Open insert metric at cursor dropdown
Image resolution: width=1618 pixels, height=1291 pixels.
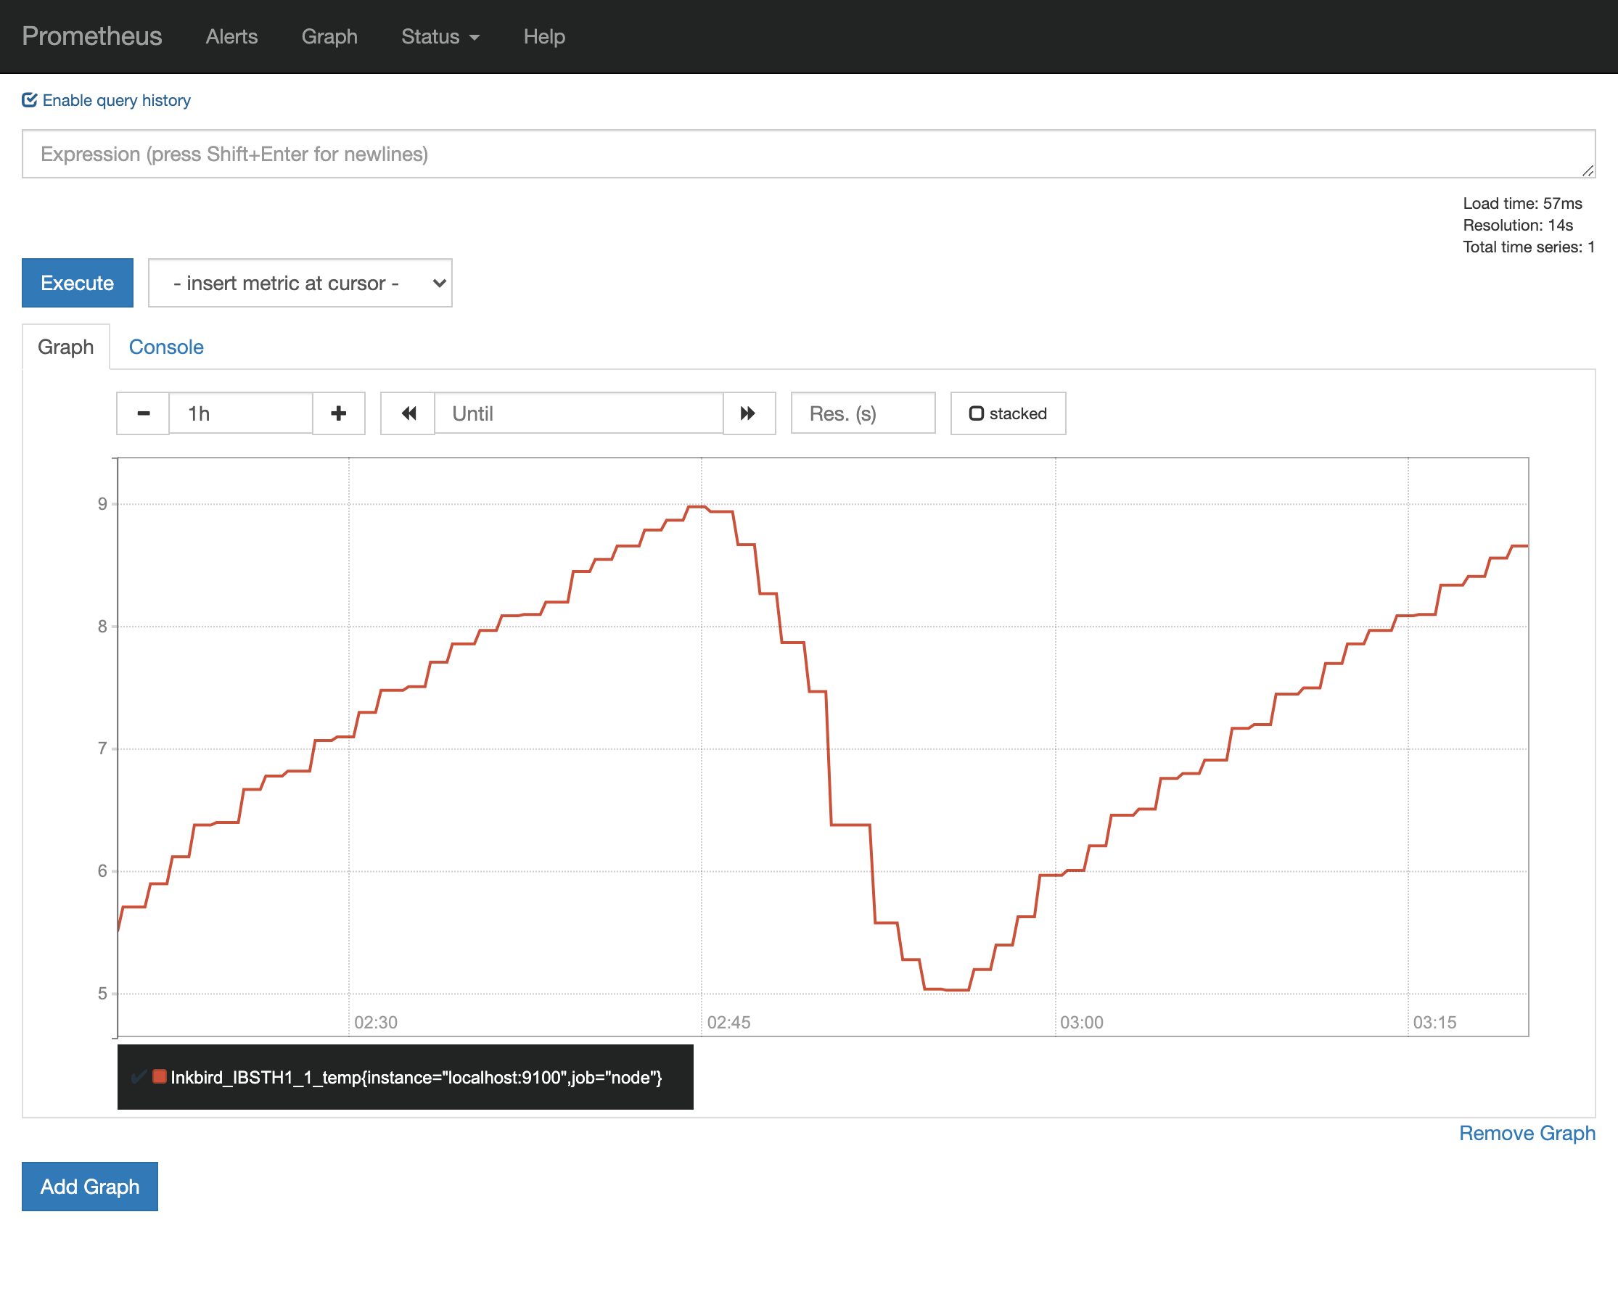pyautogui.click(x=300, y=283)
